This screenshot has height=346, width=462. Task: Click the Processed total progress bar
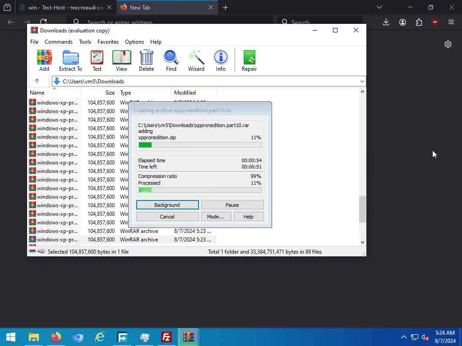[x=200, y=190]
